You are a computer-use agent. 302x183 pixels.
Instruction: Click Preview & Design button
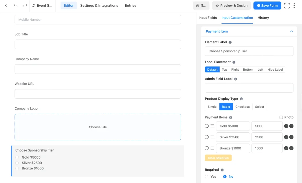click(231, 6)
